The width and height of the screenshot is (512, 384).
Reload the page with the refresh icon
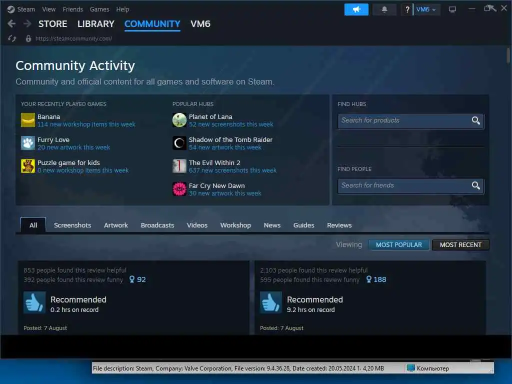pyautogui.click(x=12, y=38)
